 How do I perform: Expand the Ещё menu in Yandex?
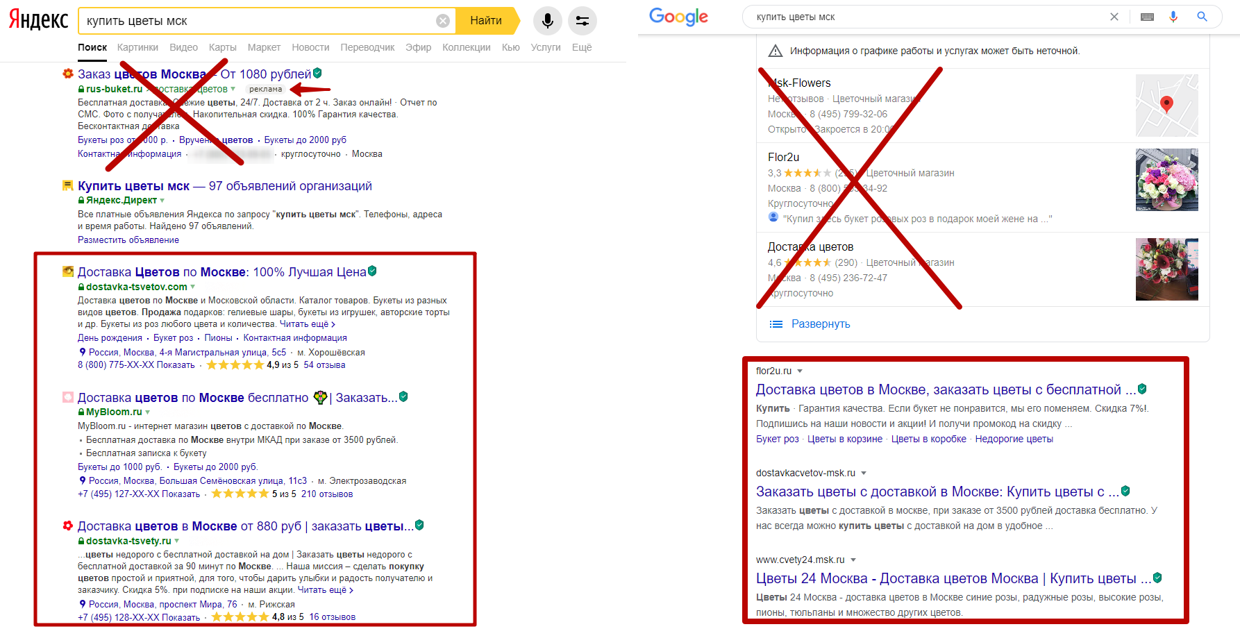582,47
